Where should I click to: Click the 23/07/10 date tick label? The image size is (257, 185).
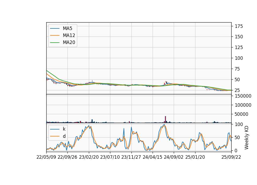click(110, 157)
